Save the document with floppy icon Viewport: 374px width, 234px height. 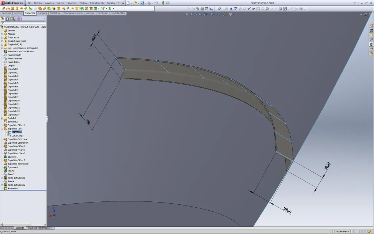[142, 3]
